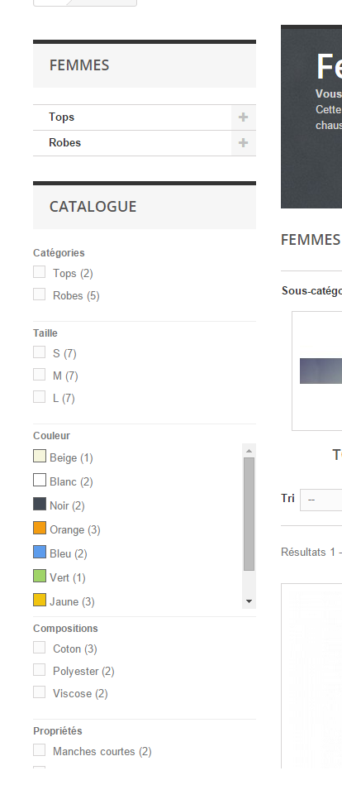Open the Tri sort dropdown
Image resolution: width=342 pixels, height=785 pixels.
pyautogui.click(x=321, y=500)
